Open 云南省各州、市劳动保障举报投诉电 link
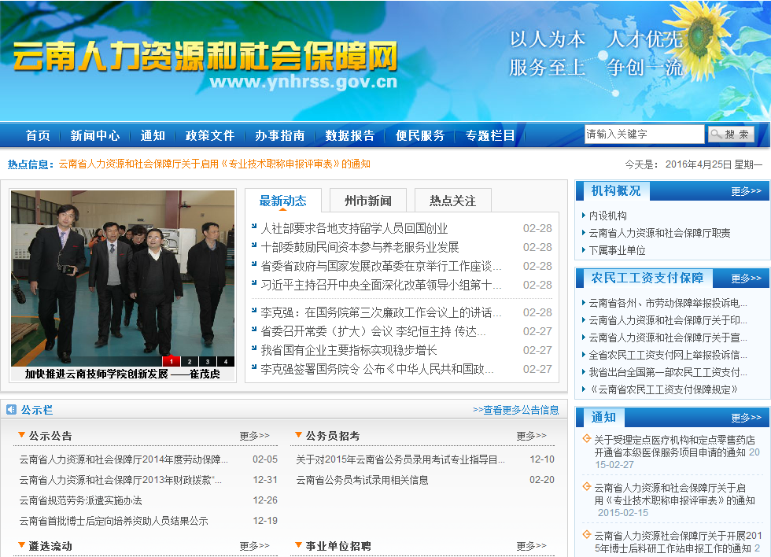 668,303
